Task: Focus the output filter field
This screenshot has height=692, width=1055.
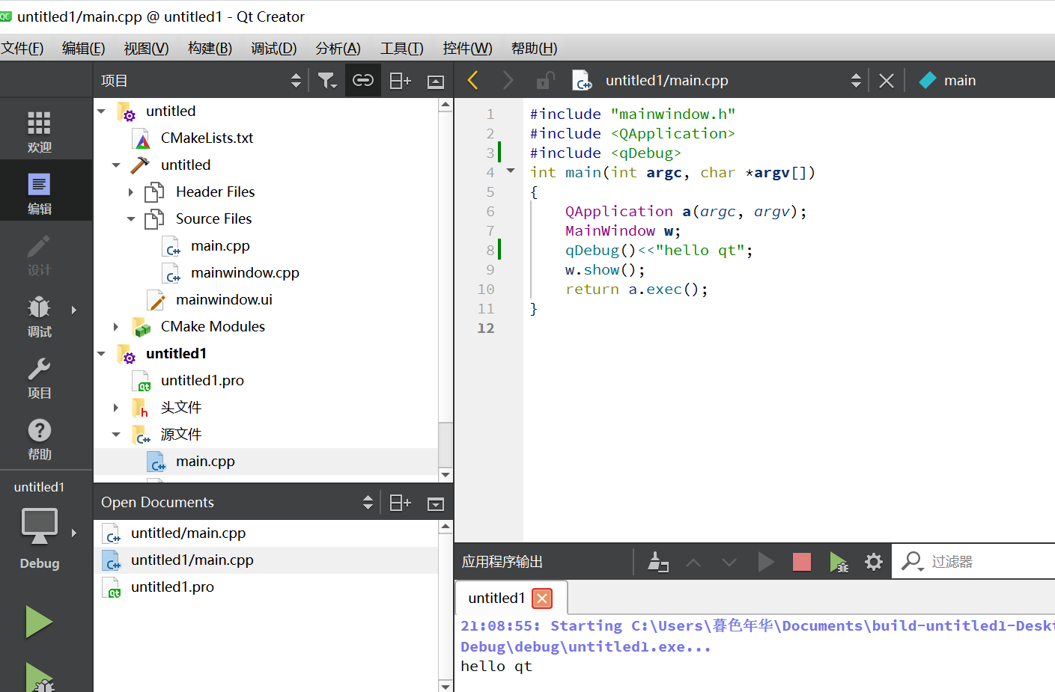Action: coord(988,562)
